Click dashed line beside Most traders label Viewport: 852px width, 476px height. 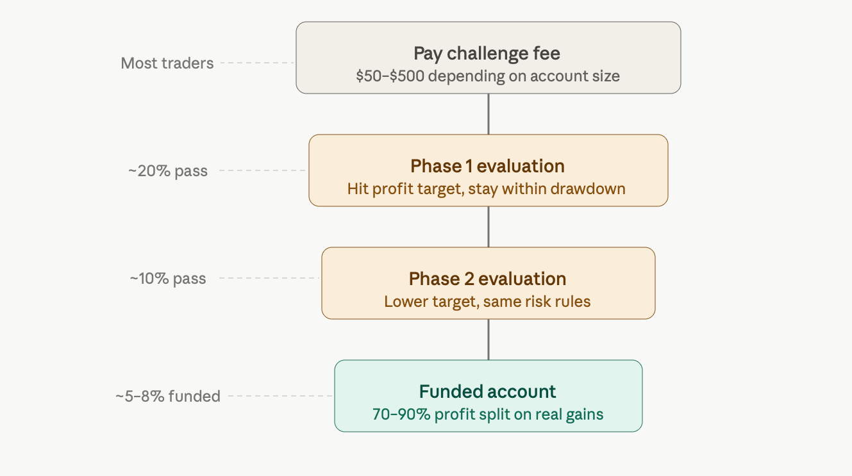pyautogui.click(x=258, y=63)
